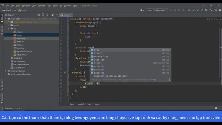Choose 'type' completion suggestion
The width and height of the screenshot is (222, 125).
130,50
